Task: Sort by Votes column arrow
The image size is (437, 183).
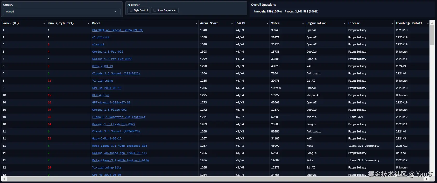Action: (x=303, y=23)
